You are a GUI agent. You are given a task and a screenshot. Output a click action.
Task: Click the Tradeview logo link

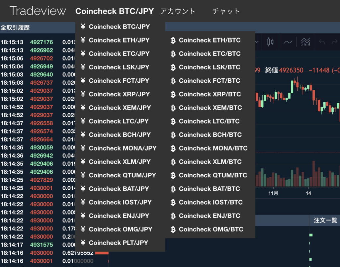point(38,11)
